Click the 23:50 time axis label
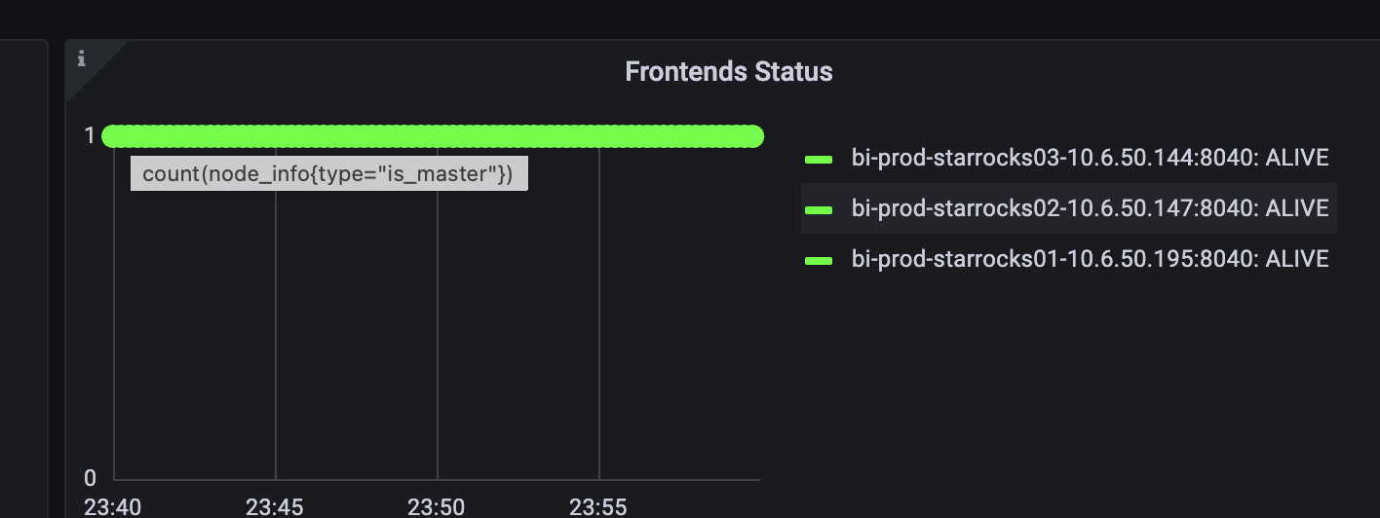This screenshot has height=518, width=1380. coord(438,506)
